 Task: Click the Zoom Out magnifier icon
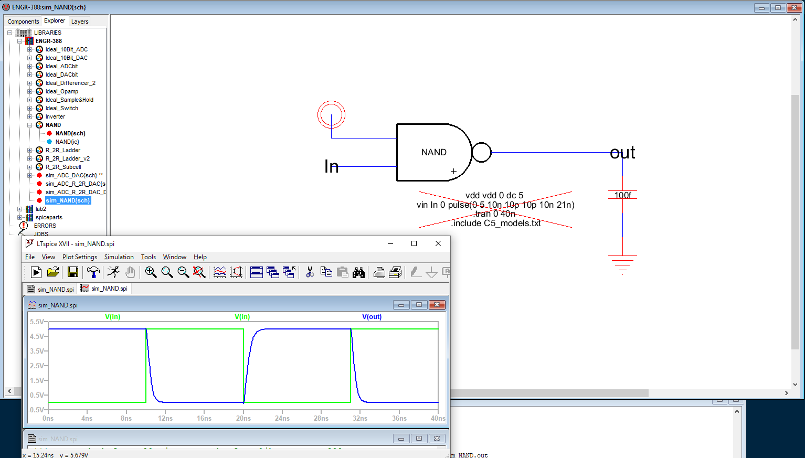[x=183, y=272]
